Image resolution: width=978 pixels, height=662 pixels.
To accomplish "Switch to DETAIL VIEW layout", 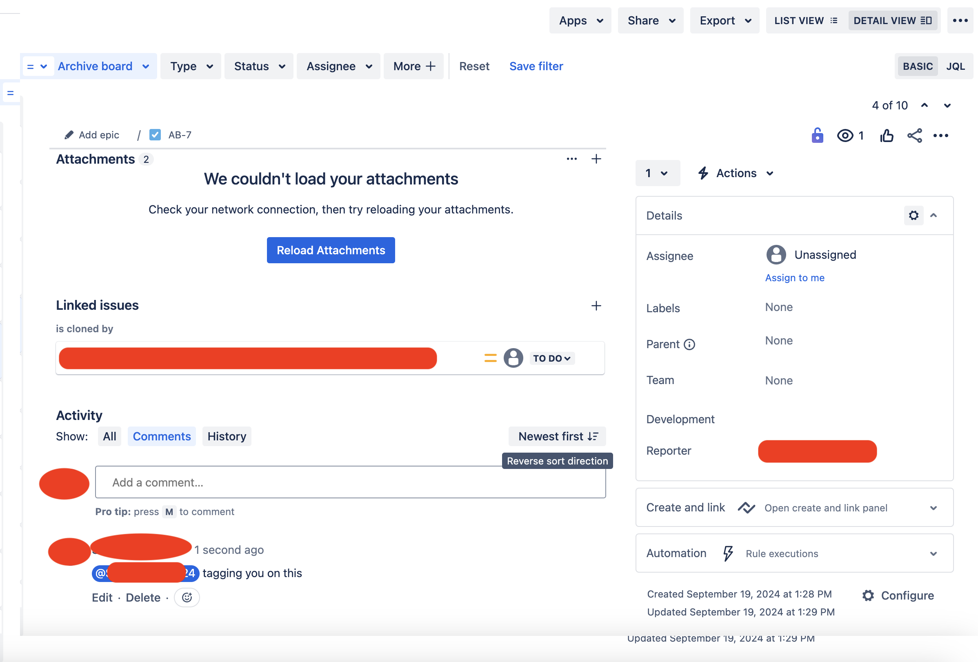I will click(892, 21).
